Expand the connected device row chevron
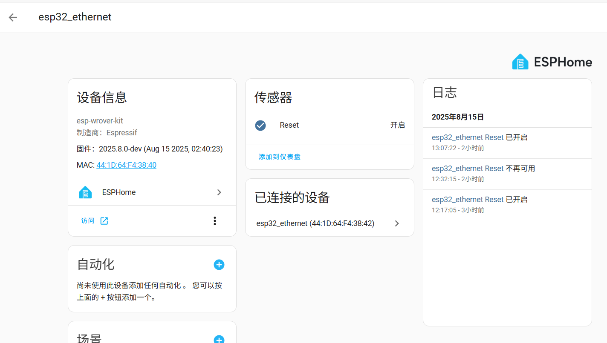 tap(397, 223)
